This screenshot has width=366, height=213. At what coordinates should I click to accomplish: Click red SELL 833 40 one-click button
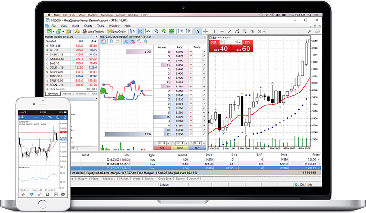(x=220, y=49)
